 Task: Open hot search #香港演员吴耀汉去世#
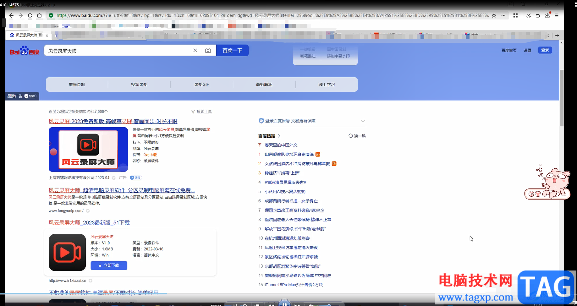(285, 182)
